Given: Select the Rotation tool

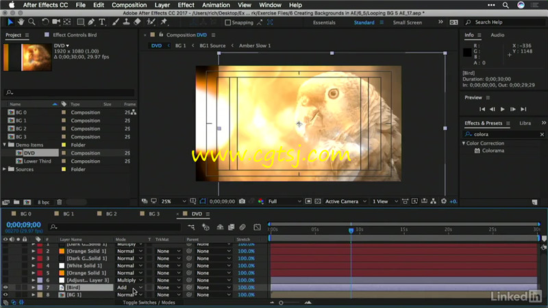Looking at the screenshot, I should pyautogui.click(x=45, y=22).
